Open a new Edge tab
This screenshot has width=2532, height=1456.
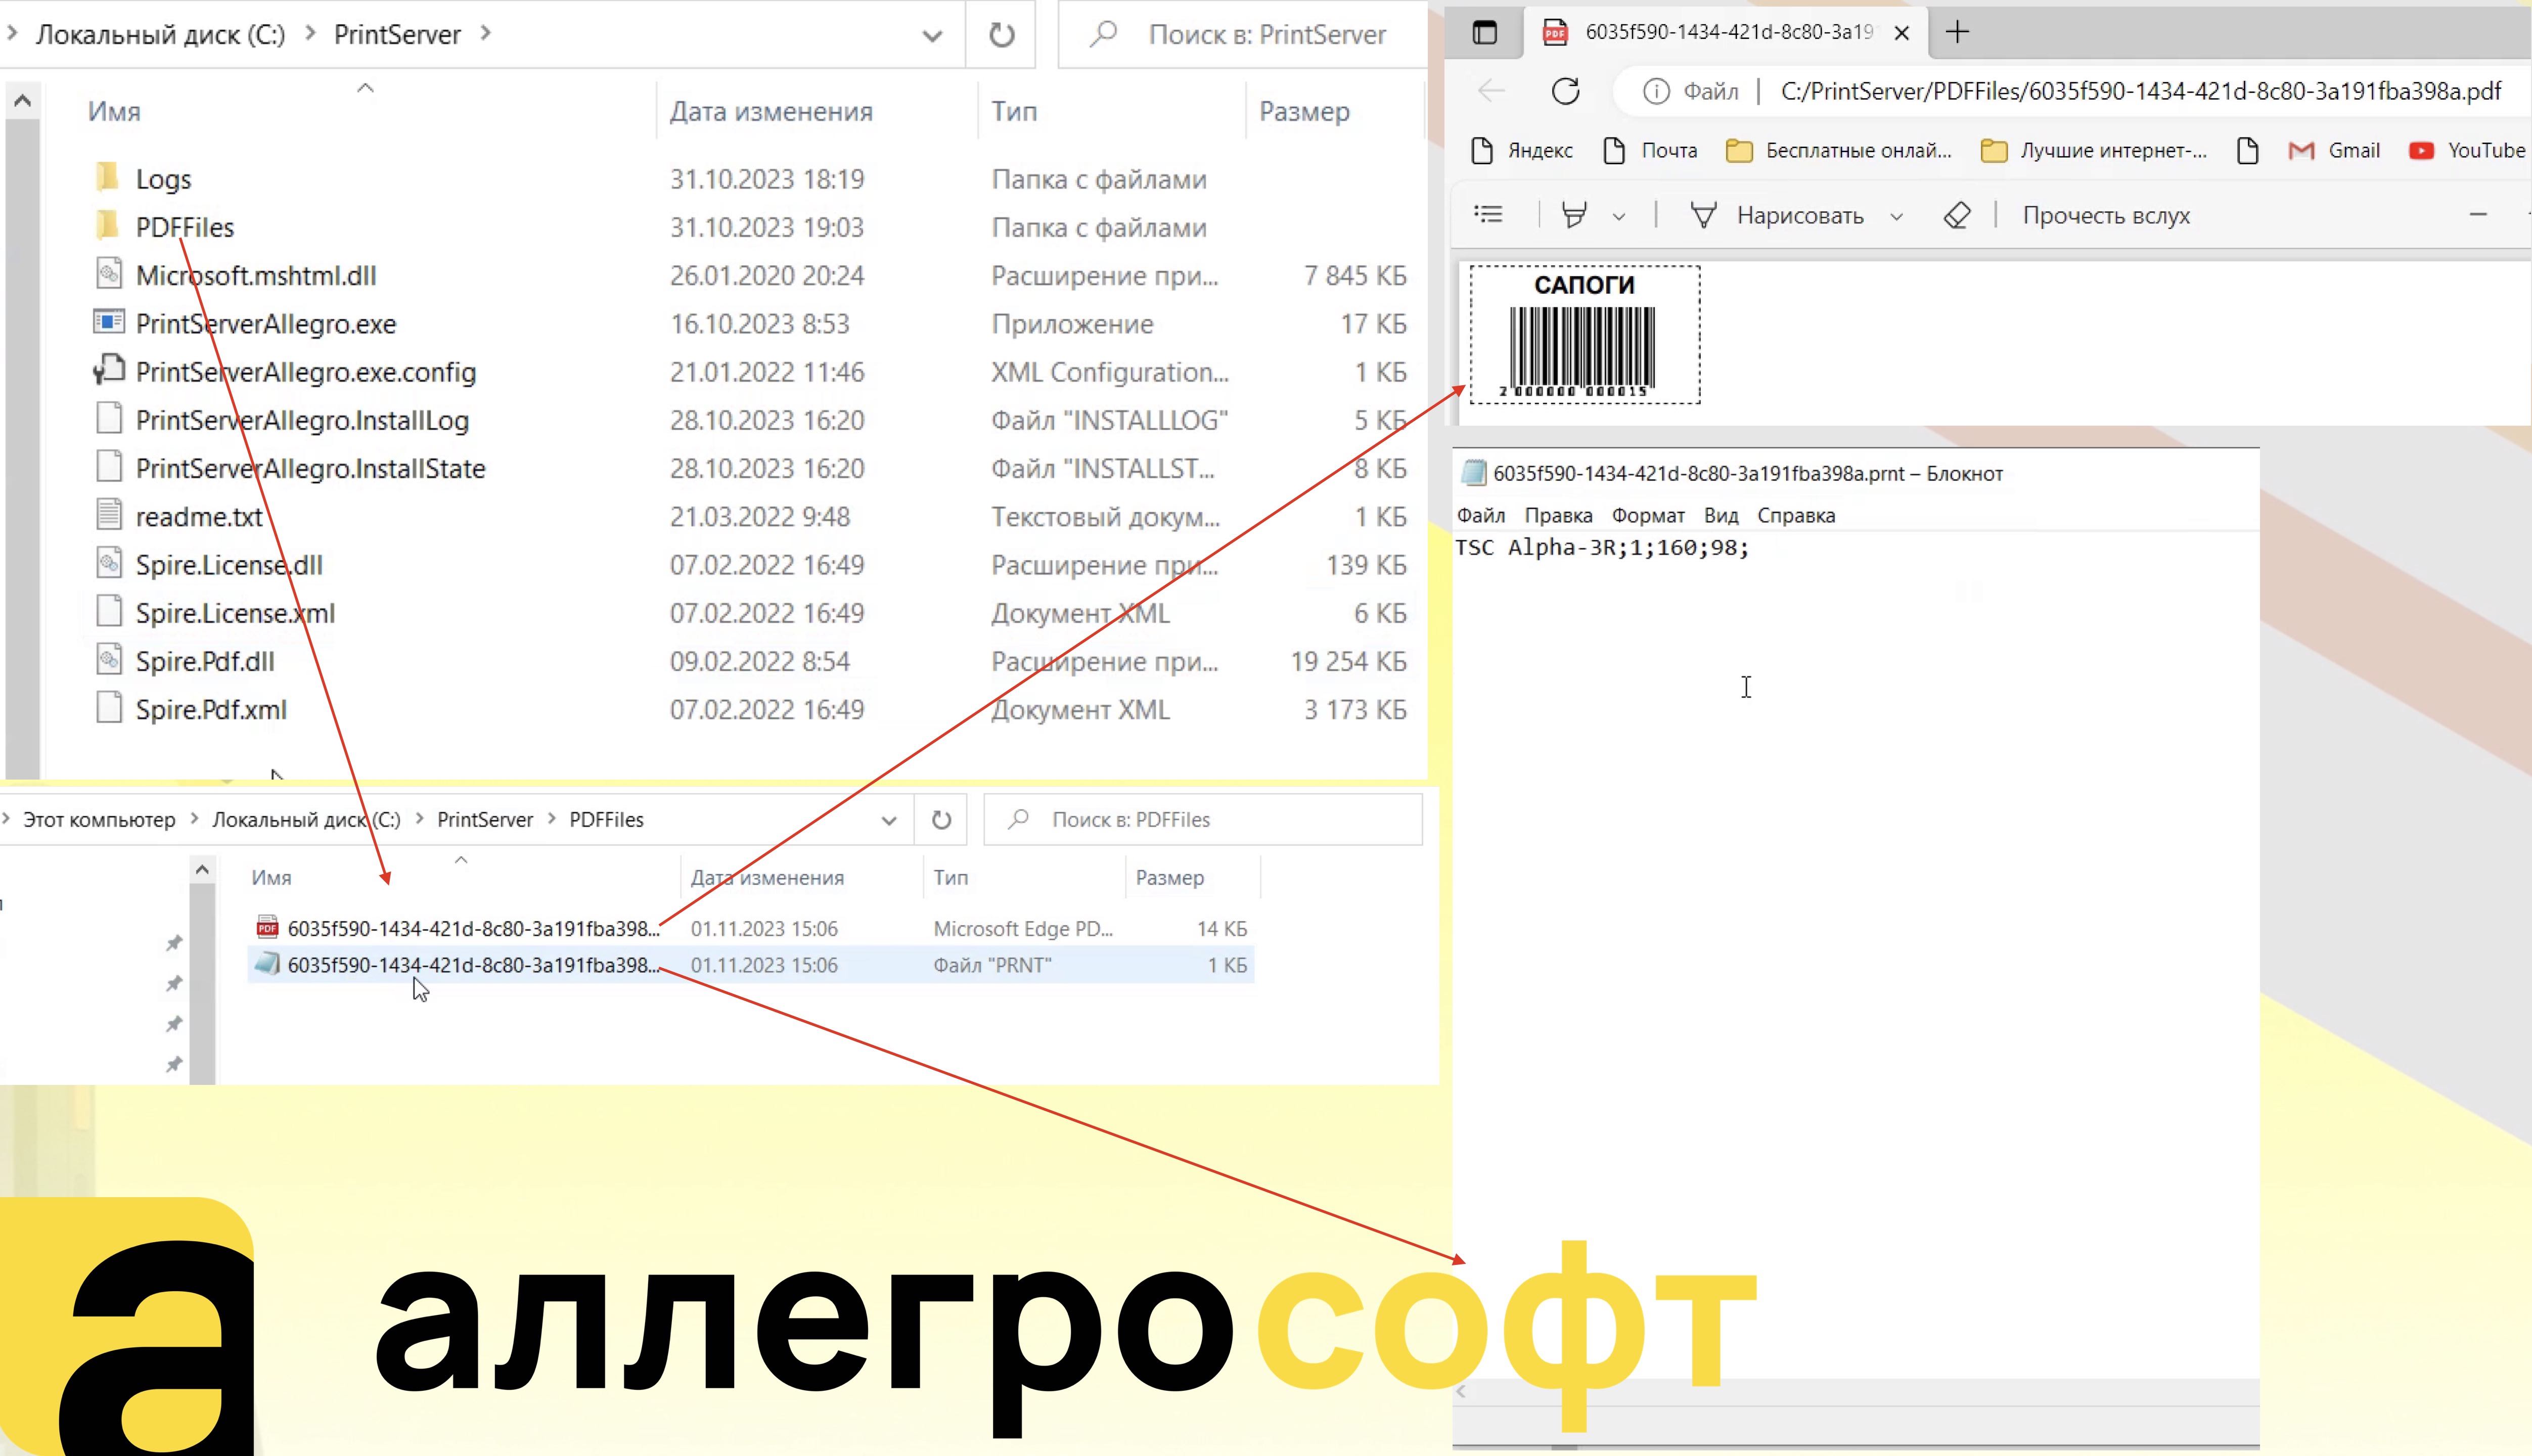pyautogui.click(x=1957, y=32)
